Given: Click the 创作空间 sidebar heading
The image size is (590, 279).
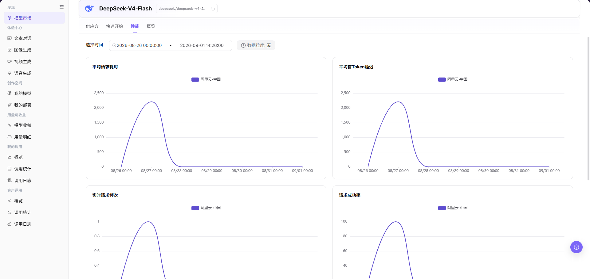Looking at the screenshot, I should tap(15, 83).
